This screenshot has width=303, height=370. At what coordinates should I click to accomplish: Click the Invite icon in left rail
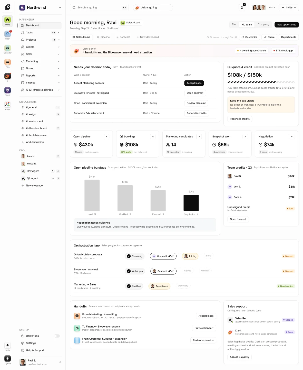7,345
